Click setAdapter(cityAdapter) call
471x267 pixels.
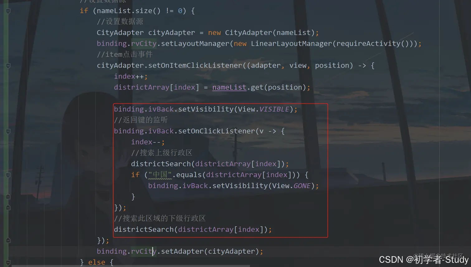point(210,251)
